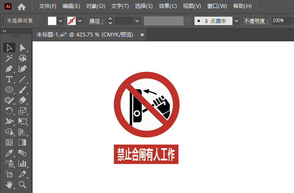
Task: Switch to the 未标题-1.ai document tab
Action: (x=85, y=35)
